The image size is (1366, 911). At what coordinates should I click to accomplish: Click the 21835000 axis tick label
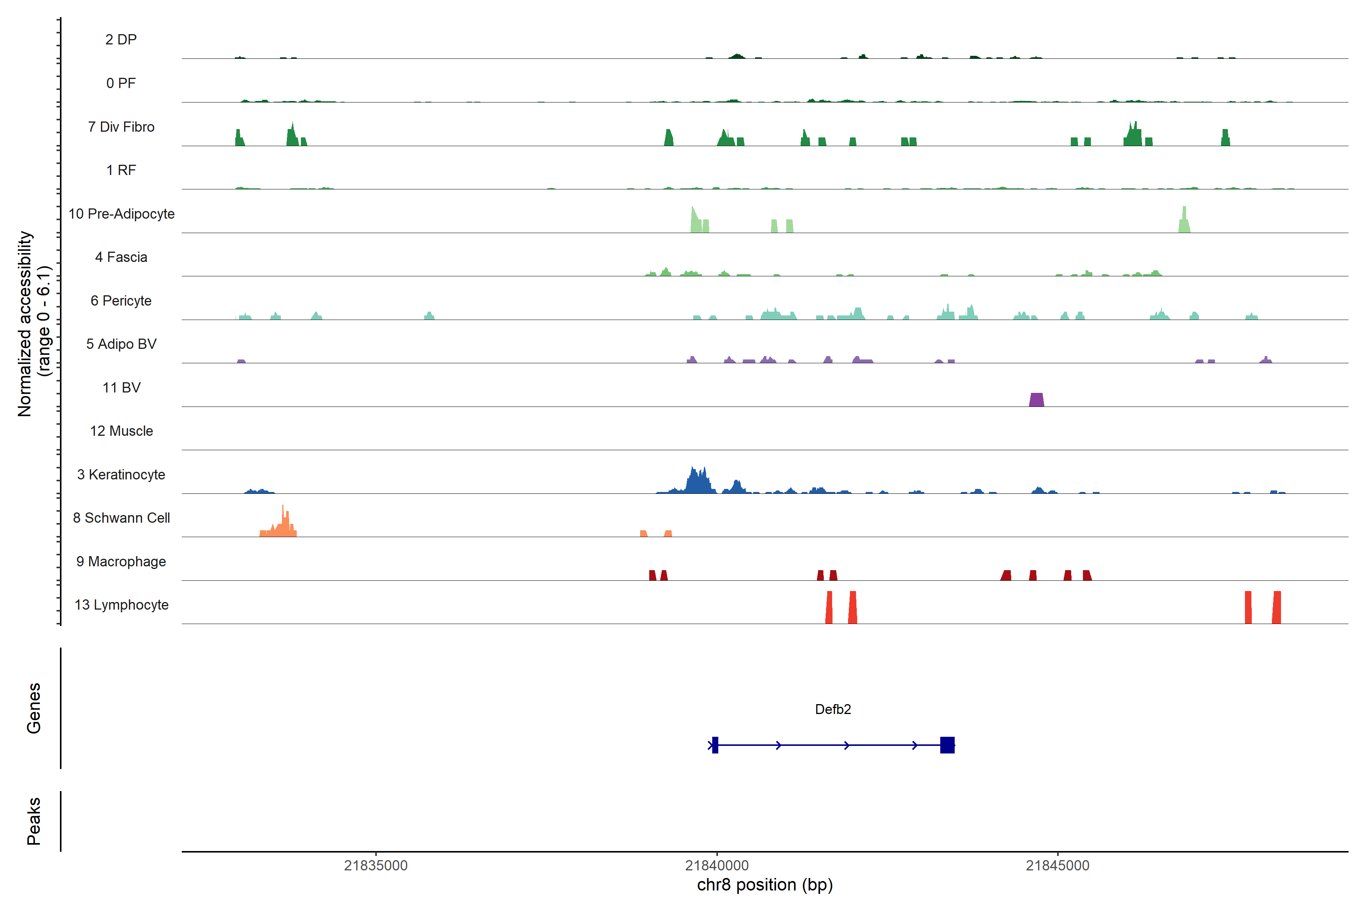pos(375,865)
